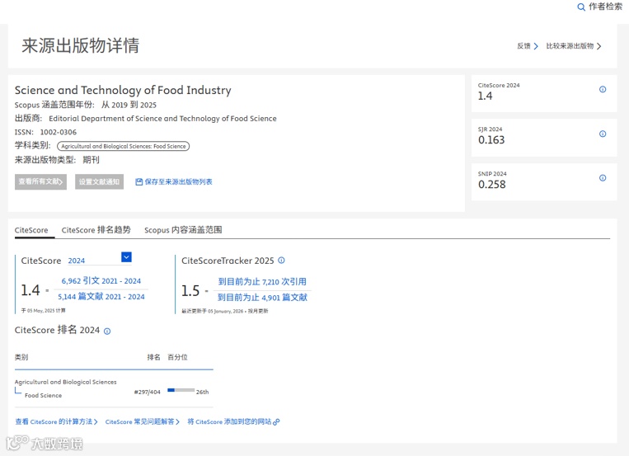Open CiteScore year 2024 dropdown arrow
The height and width of the screenshot is (456, 629).
pos(126,257)
